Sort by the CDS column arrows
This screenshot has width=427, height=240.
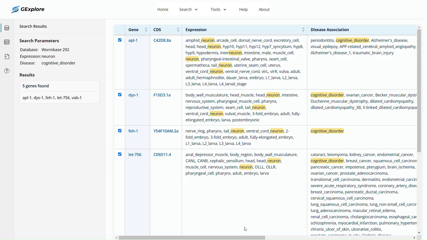178,30
